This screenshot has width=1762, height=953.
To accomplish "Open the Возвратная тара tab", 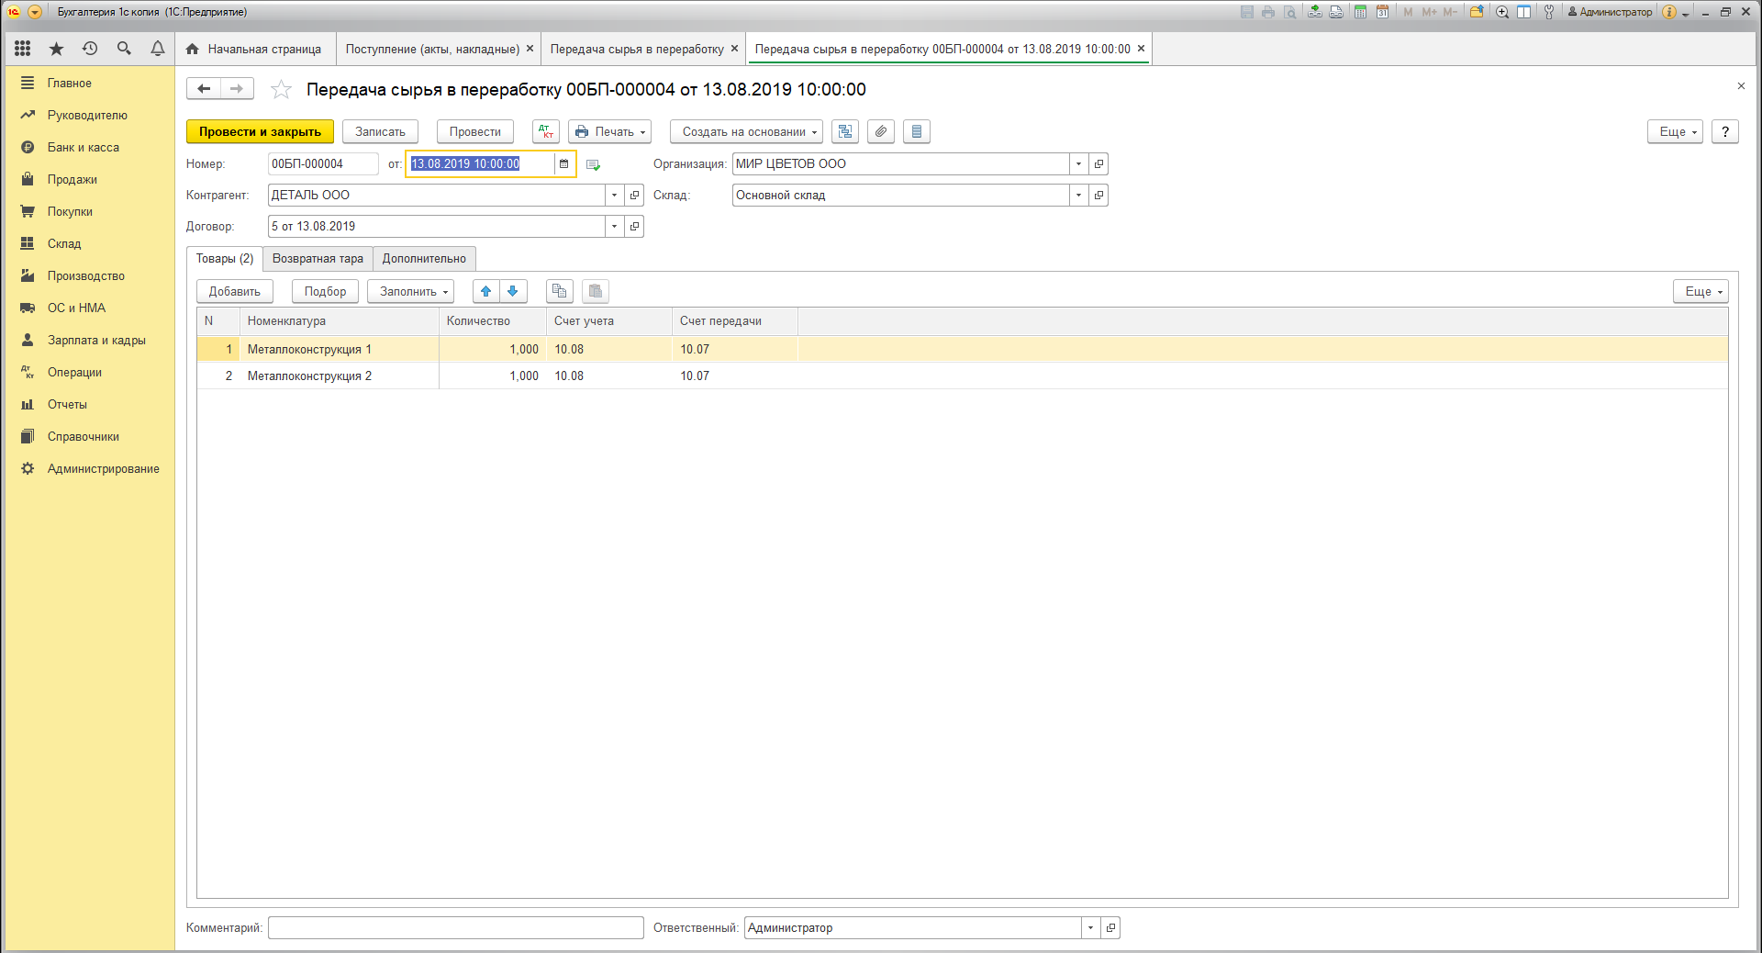I will tap(318, 259).
